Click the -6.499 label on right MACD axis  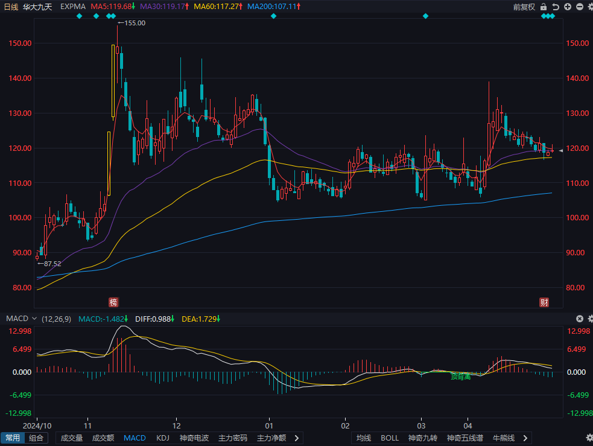coord(578,395)
